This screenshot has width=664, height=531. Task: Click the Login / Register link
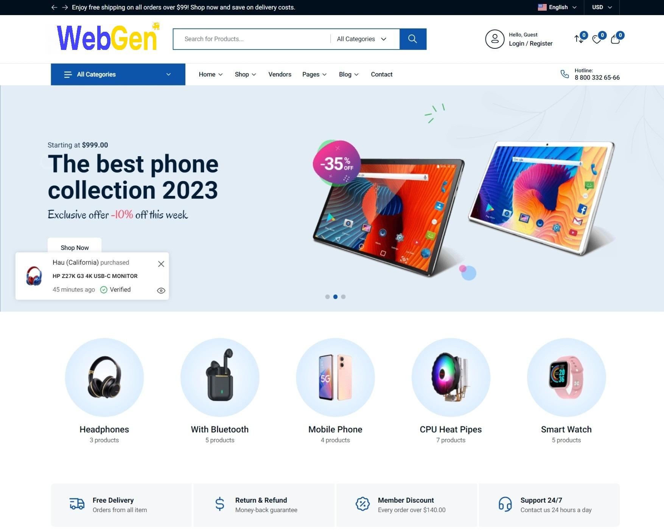coord(530,43)
